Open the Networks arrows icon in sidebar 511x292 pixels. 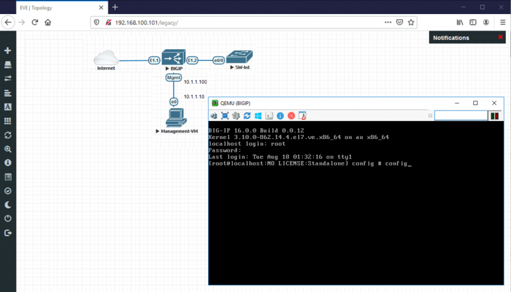coord(8,78)
